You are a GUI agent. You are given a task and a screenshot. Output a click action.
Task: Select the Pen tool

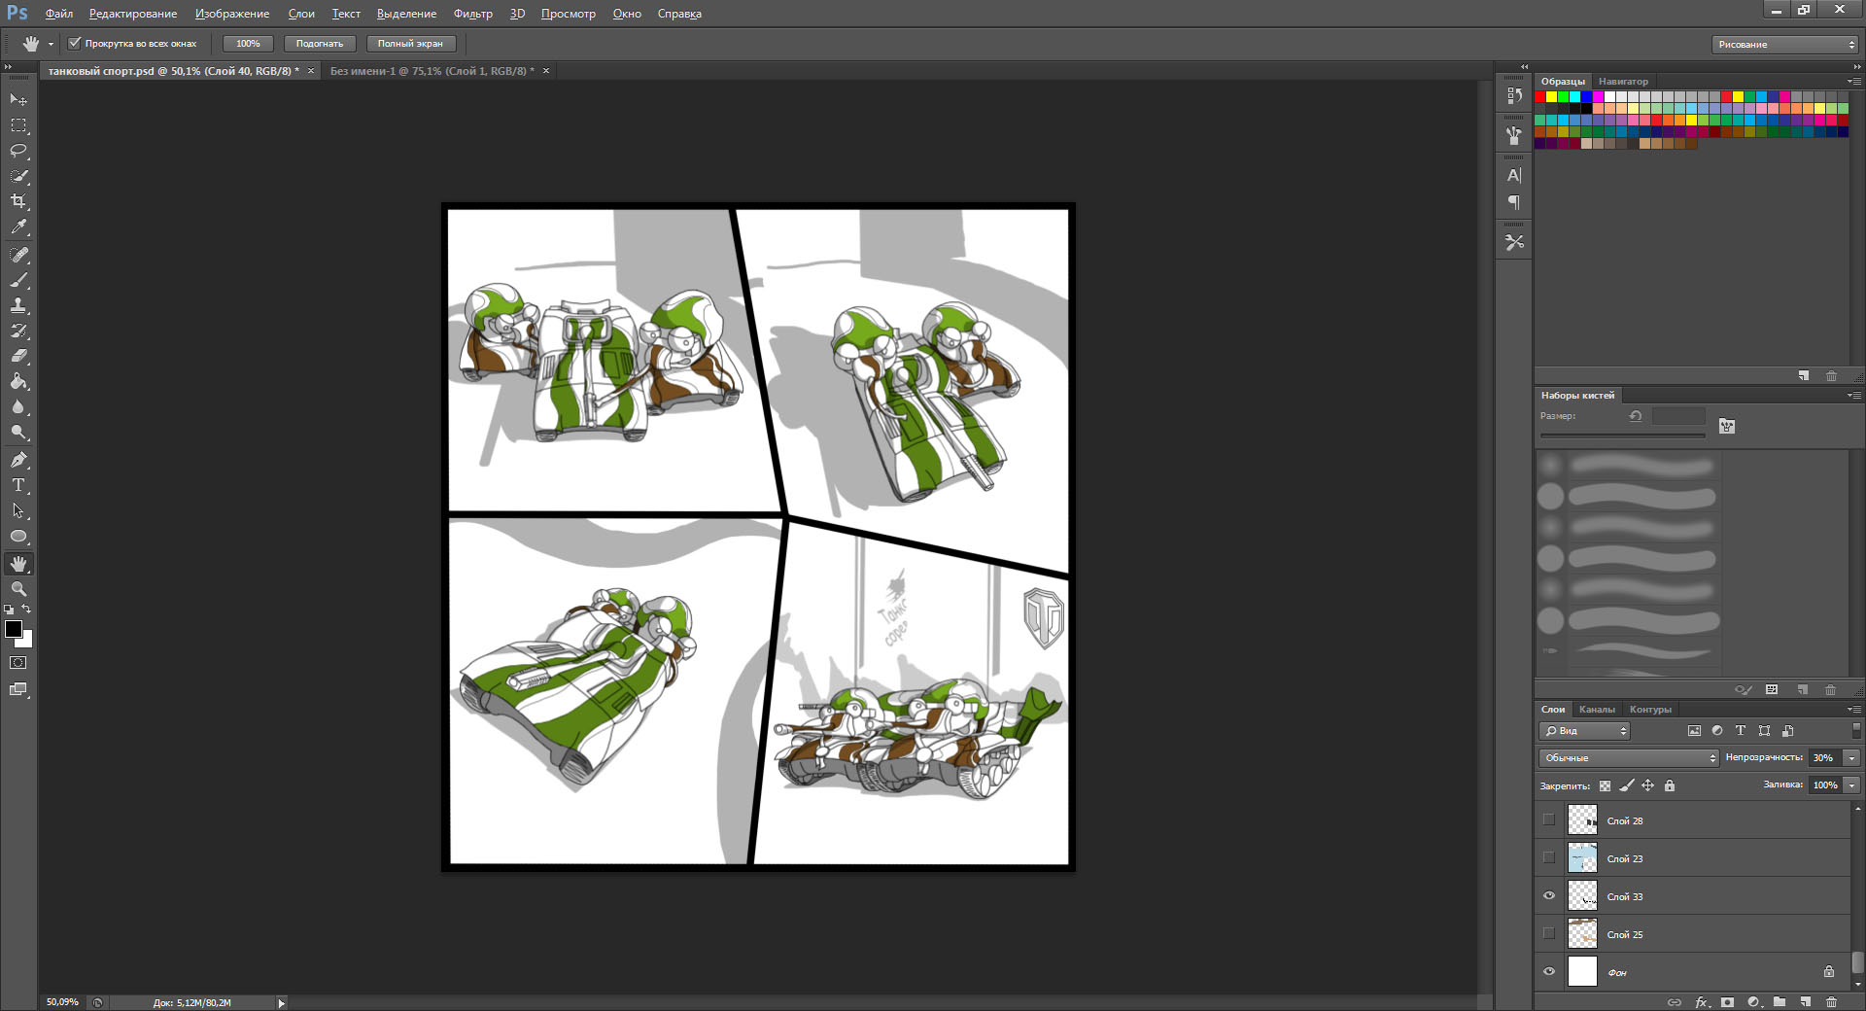click(x=18, y=460)
